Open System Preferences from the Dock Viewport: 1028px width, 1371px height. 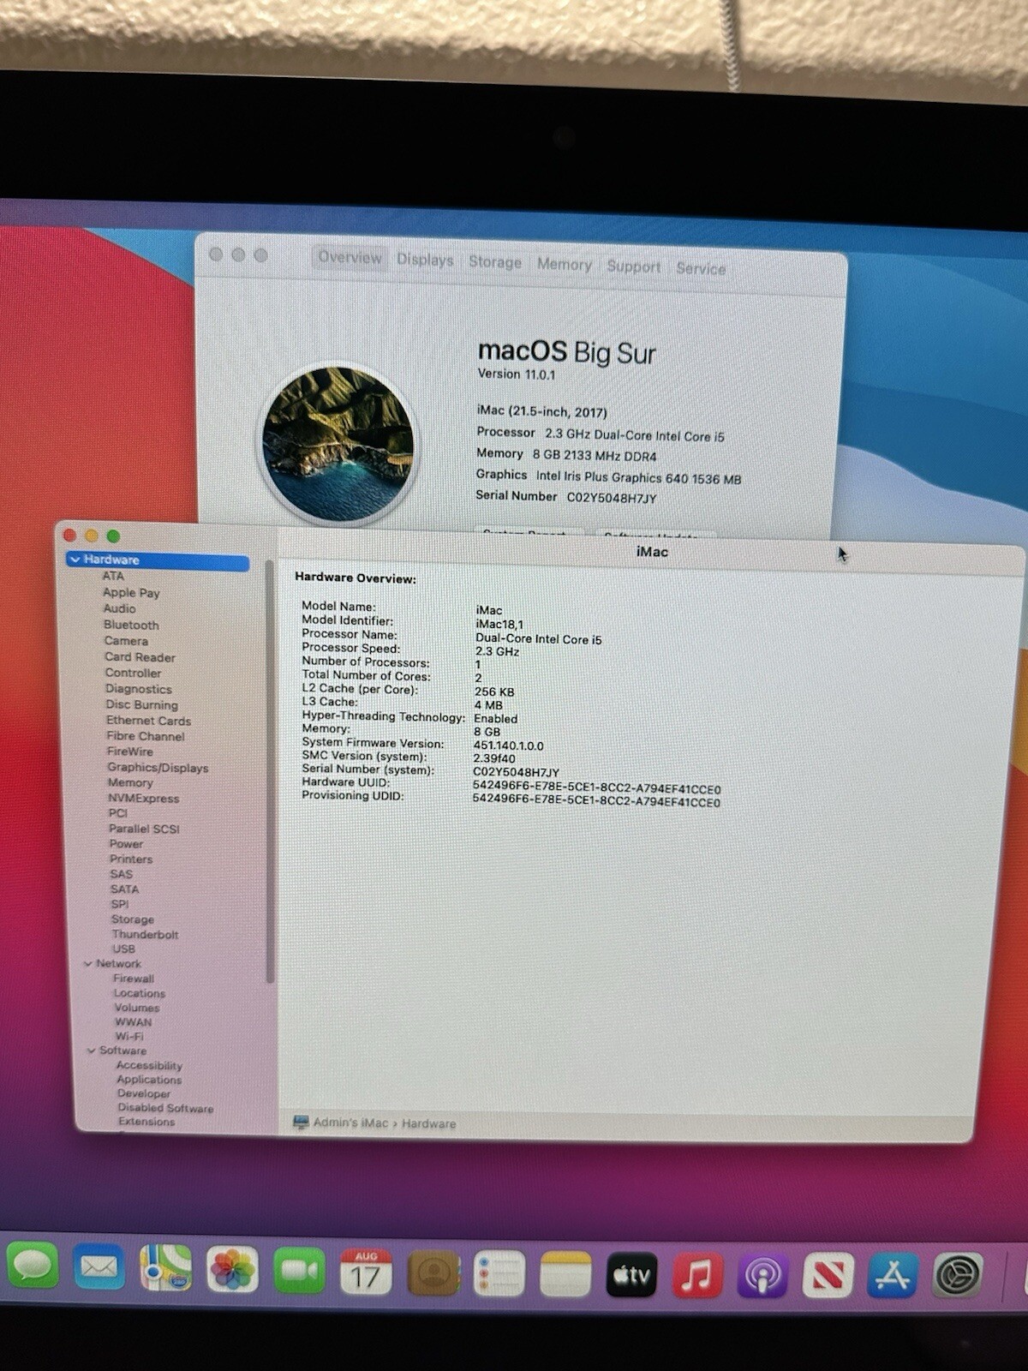click(x=957, y=1276)
